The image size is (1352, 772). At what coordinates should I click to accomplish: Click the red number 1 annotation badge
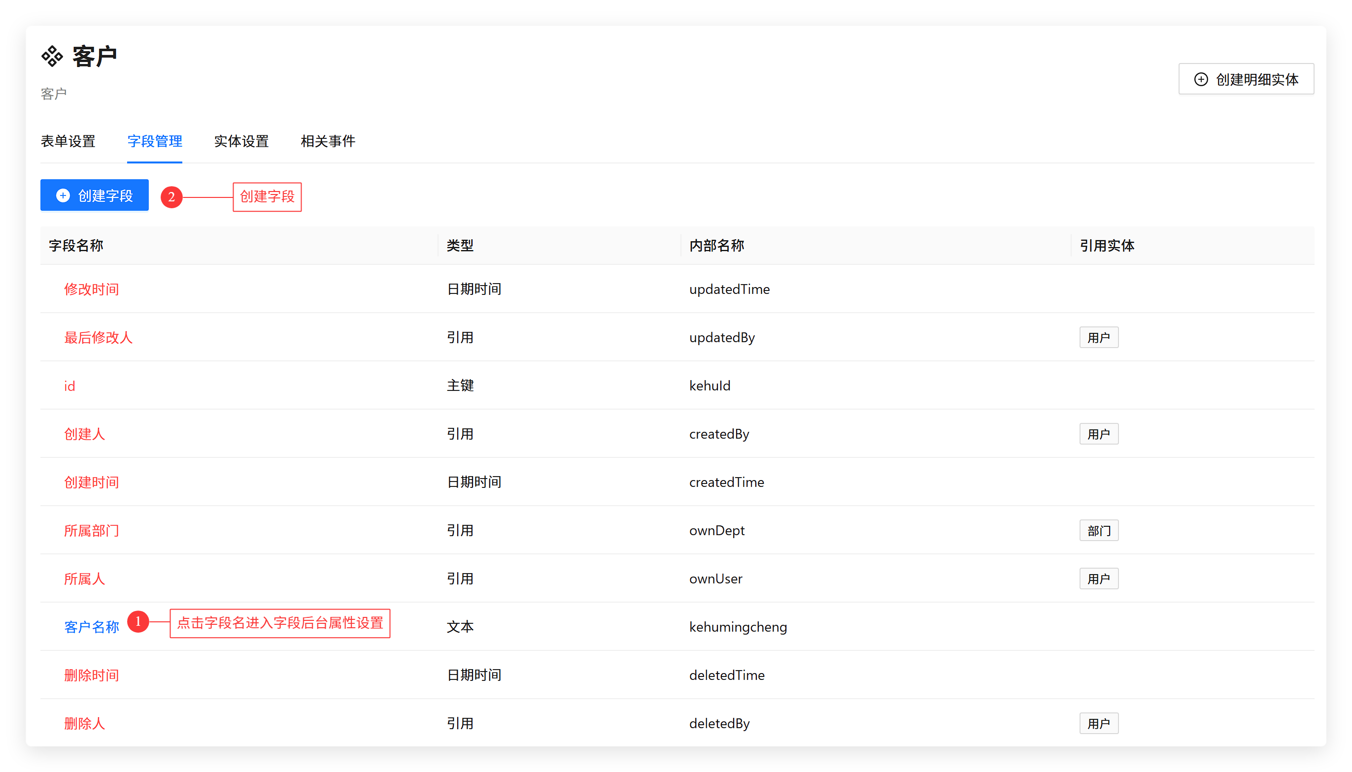click(138, 621)
